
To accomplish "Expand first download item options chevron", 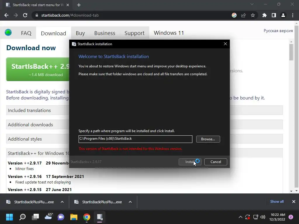I will (x=62, y=202).
